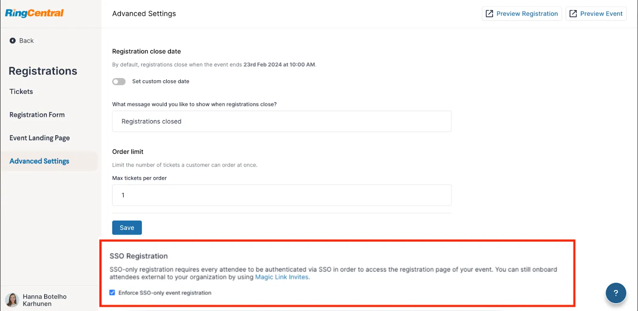The height and width of the screenshot is (311, 638).
Task: Click the registrations closed message field
Action: coord(282,121)
